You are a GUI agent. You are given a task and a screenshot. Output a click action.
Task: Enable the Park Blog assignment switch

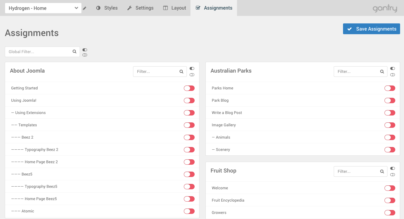(390, 100)
